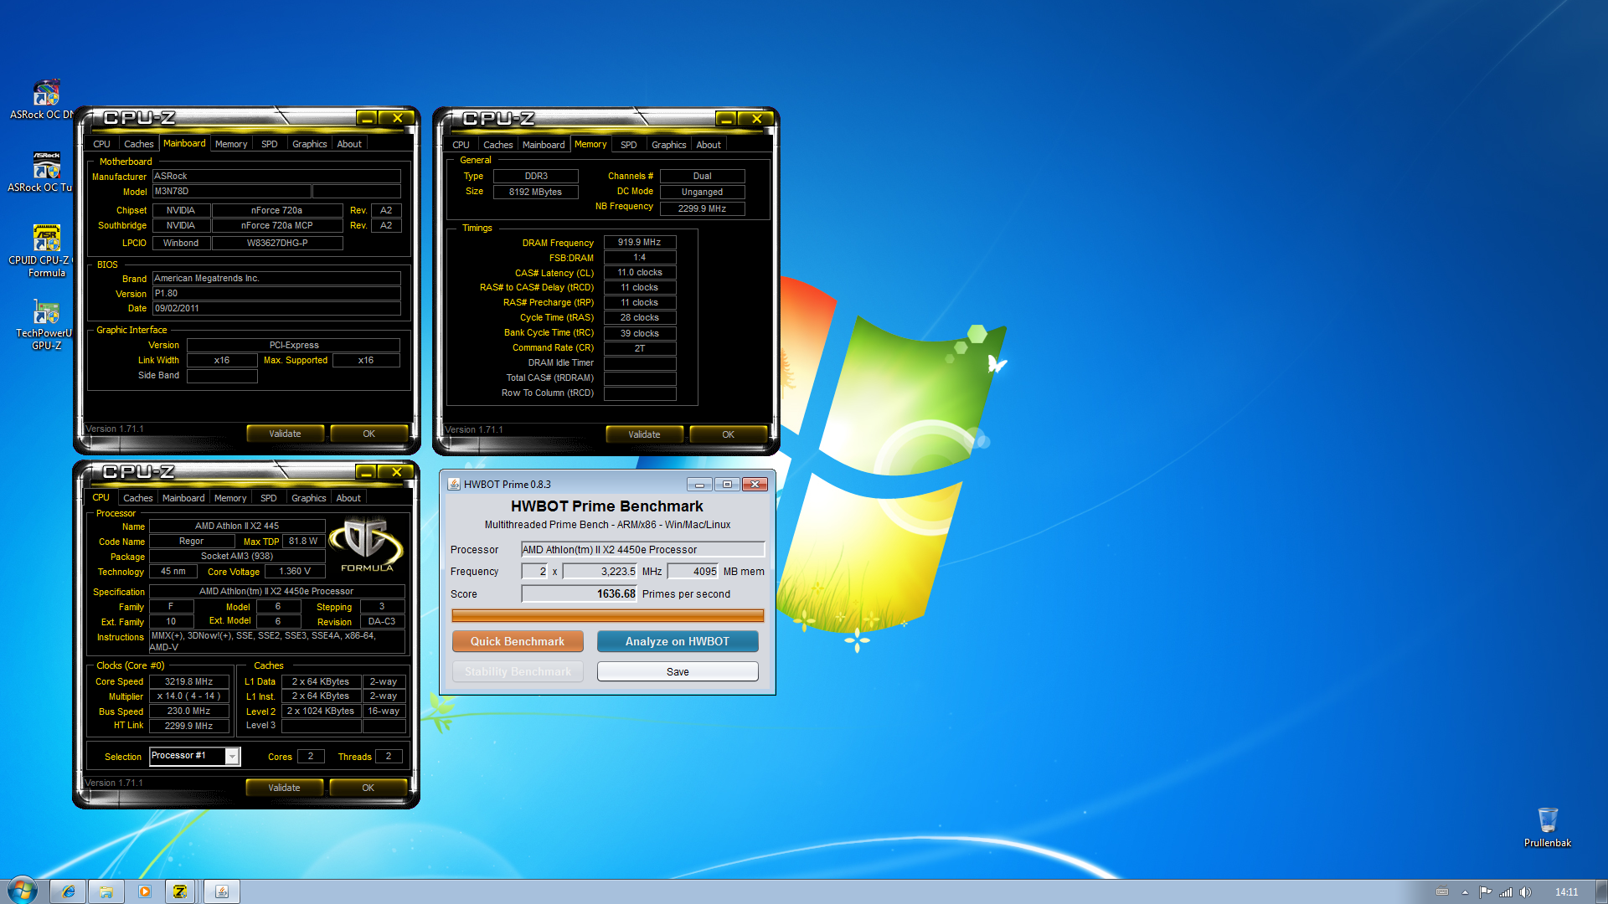Open Windows Media Player taskbar icon

coord(144,891)
